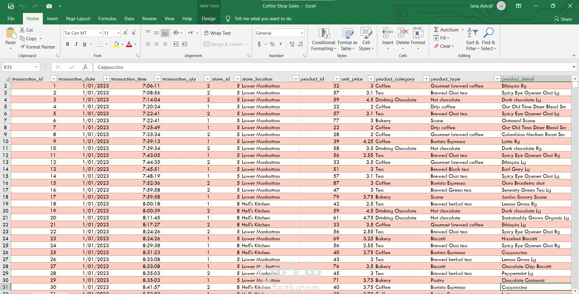The width and height of the screenshot is (579, 294).
Task: Expand the font name Tw Cen MT dropdown
Action: (100, 33)
